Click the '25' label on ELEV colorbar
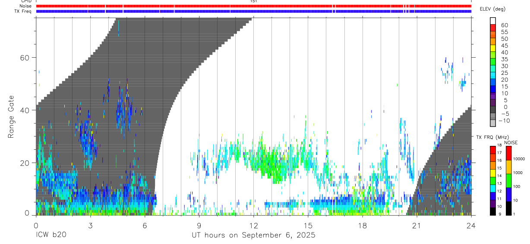This screenshot has width=530, height=244. [x=504, y=73]
